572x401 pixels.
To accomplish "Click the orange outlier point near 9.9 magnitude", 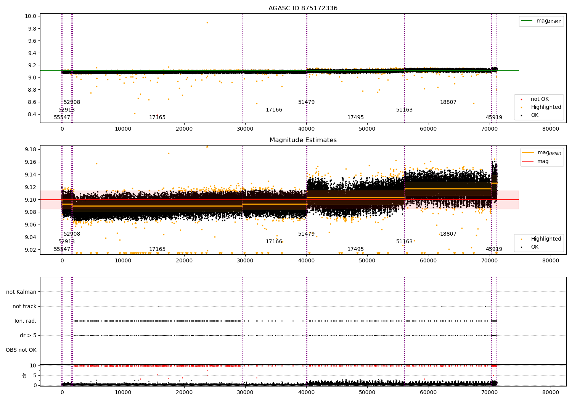I will (x=207, y=23).
